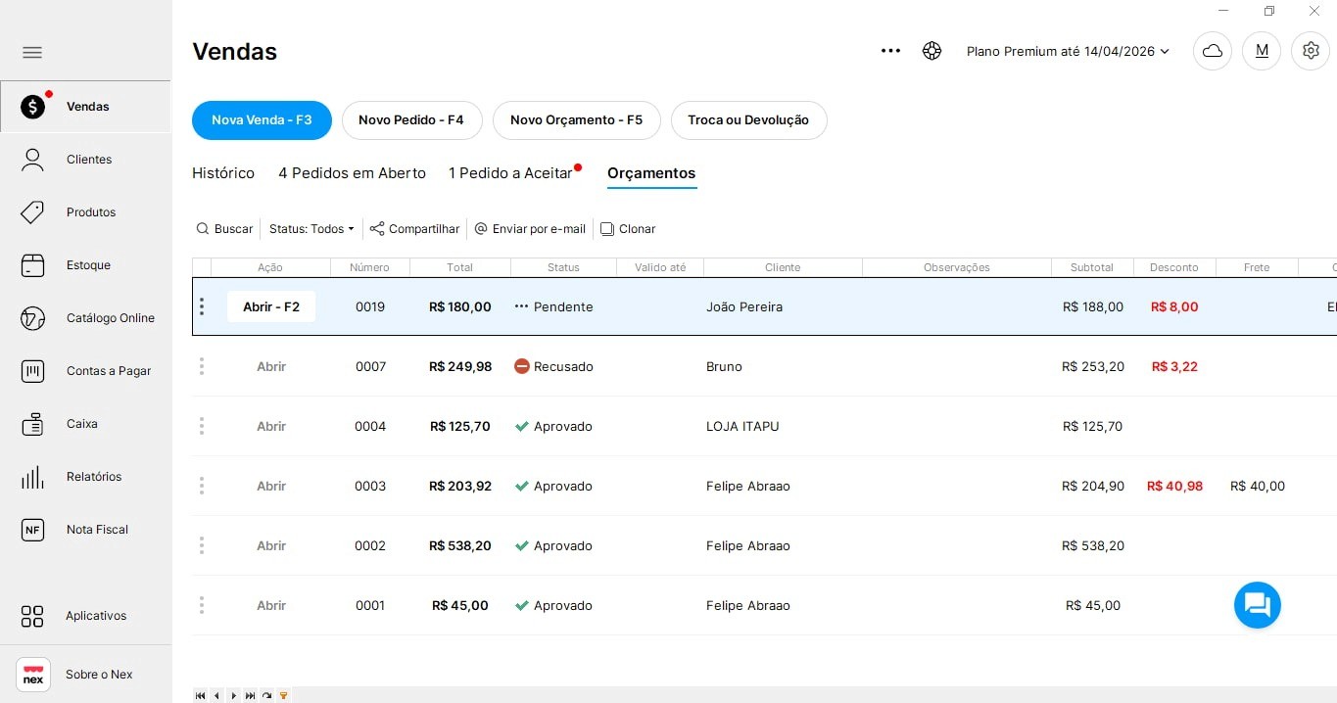Clone the selected quote with Clonar
The width and height of the screenshot is (1337, 703).
[x=628, y=229]
